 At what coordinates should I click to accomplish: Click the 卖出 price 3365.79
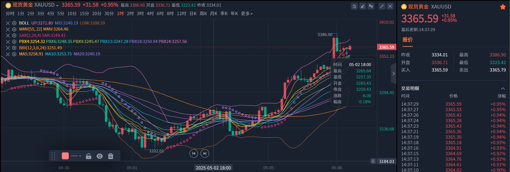pyautogui.click(x=498, y=70)
